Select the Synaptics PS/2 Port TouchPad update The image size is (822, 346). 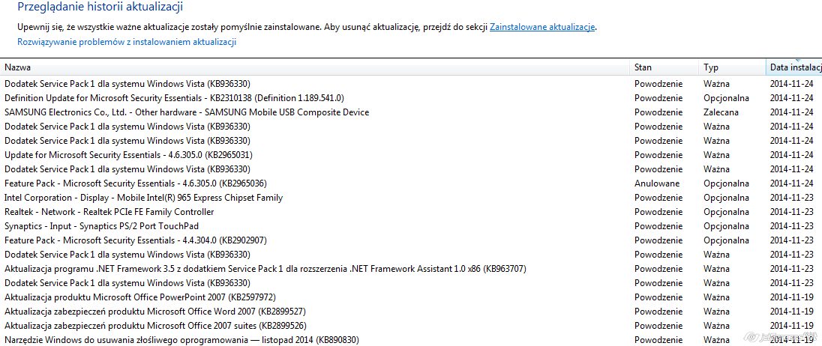pos(411,226)
